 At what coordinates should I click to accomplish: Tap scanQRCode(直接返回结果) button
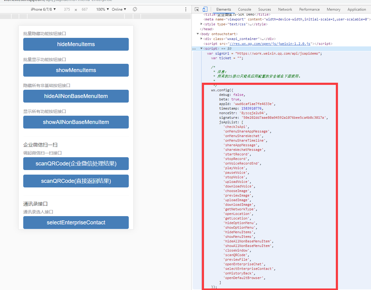76,181
